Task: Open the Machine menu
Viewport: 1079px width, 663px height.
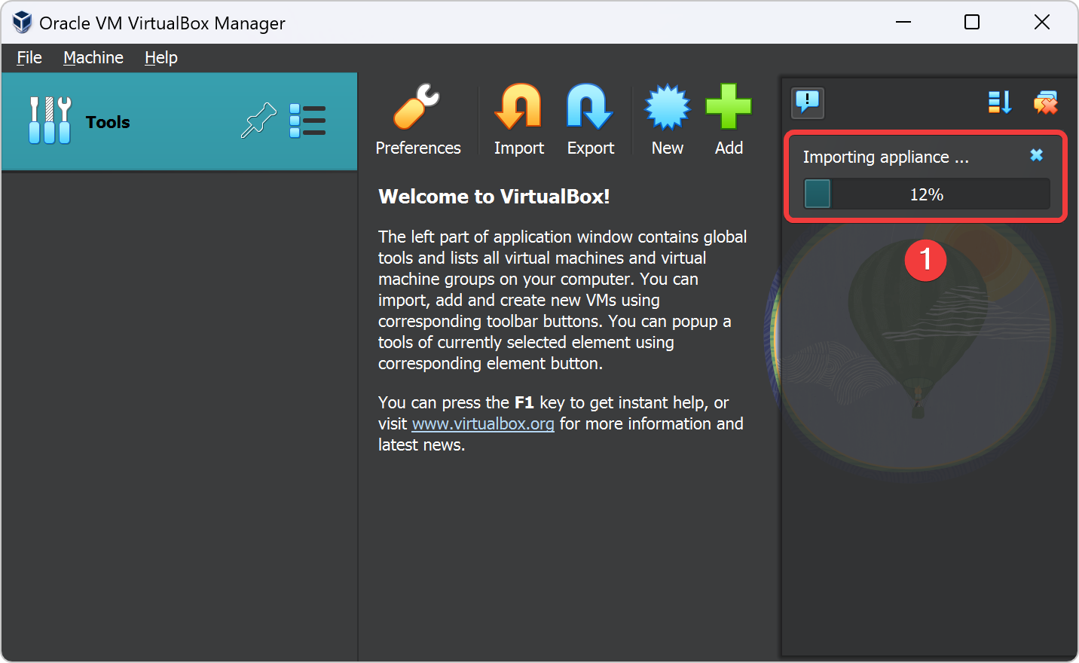Action: (x=93, y=57)
